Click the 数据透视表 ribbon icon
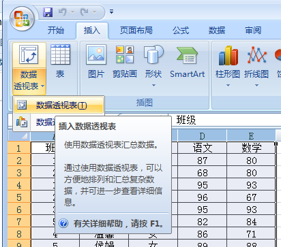Viewport: 281px width, 247px height. tap(29, 54)
